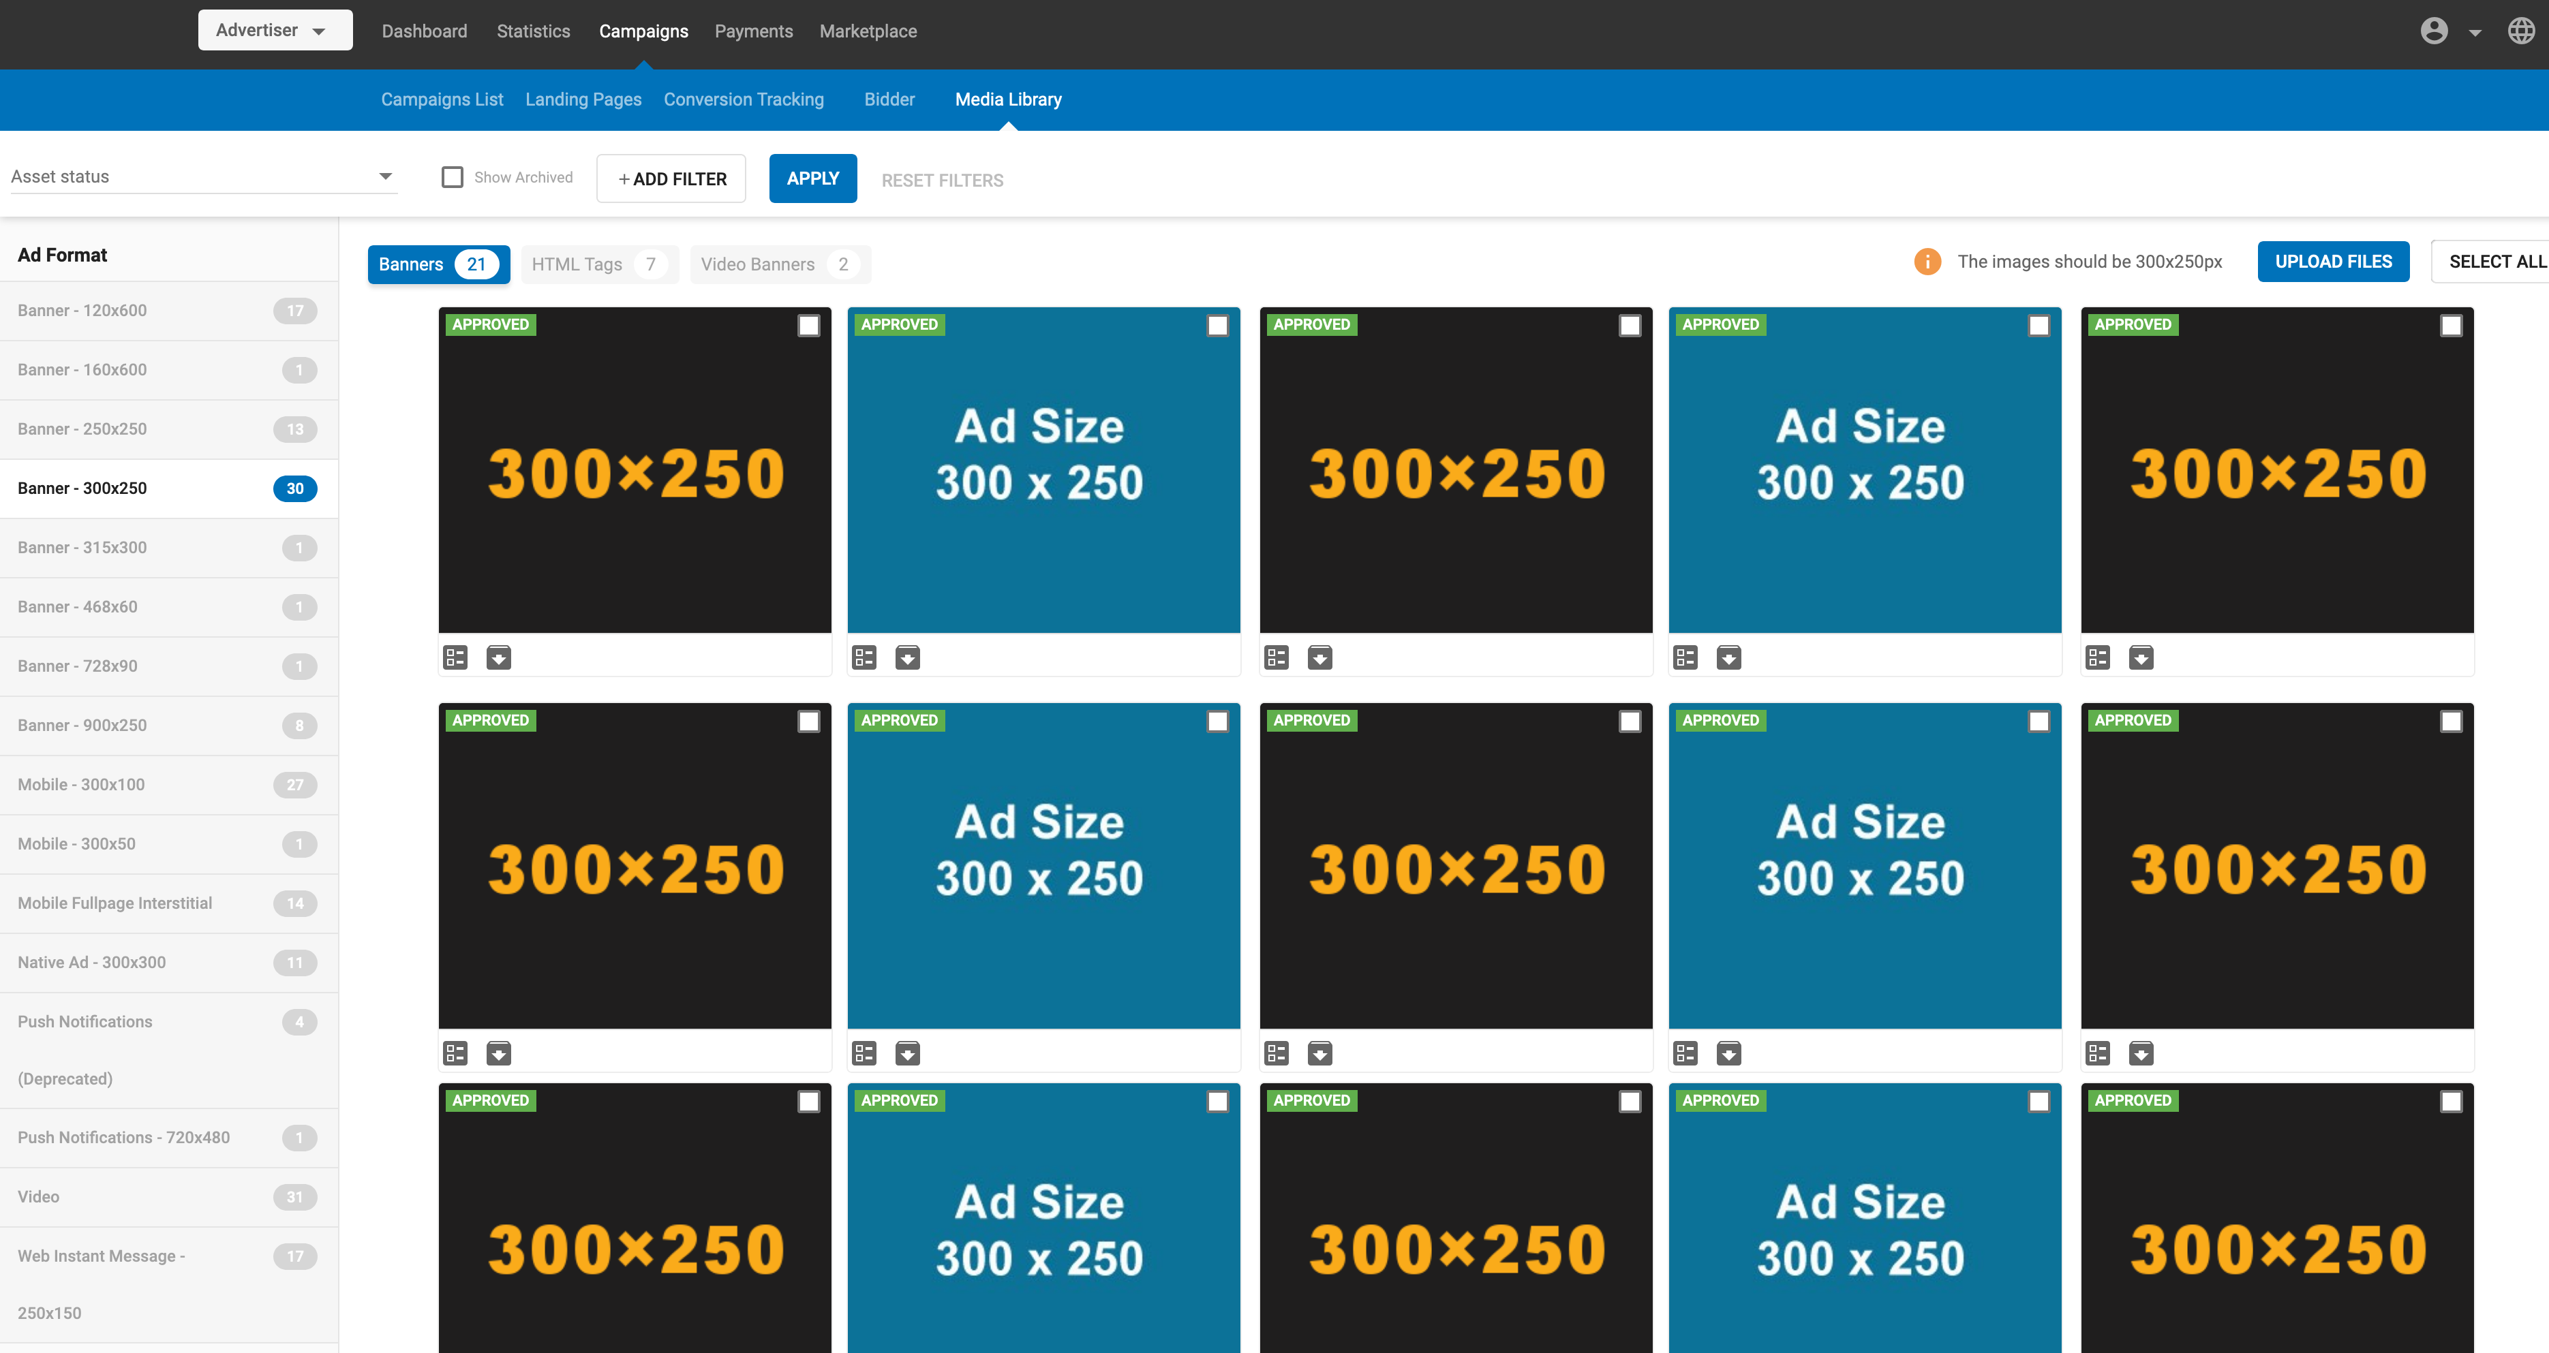Open details icon of second-row first banner
This screenshot has height=1353, width=2549.
[455, 1053]
